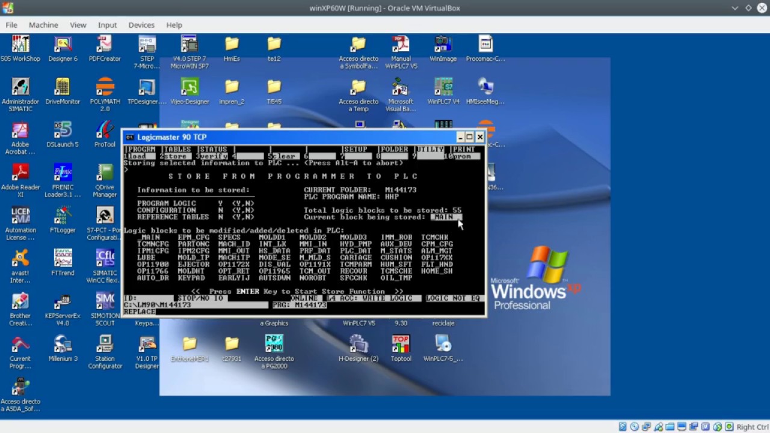Select the WinPLC7 V4 desktop icon
The image size is (770, 433).
443,91
